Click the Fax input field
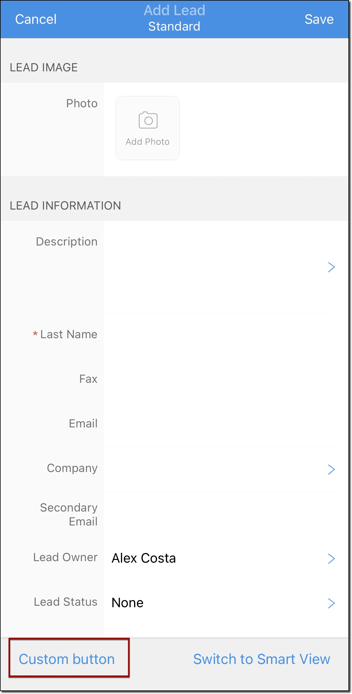Image resolution: width=352 pixels, height=694 pixels. click(x=219, y=380)
